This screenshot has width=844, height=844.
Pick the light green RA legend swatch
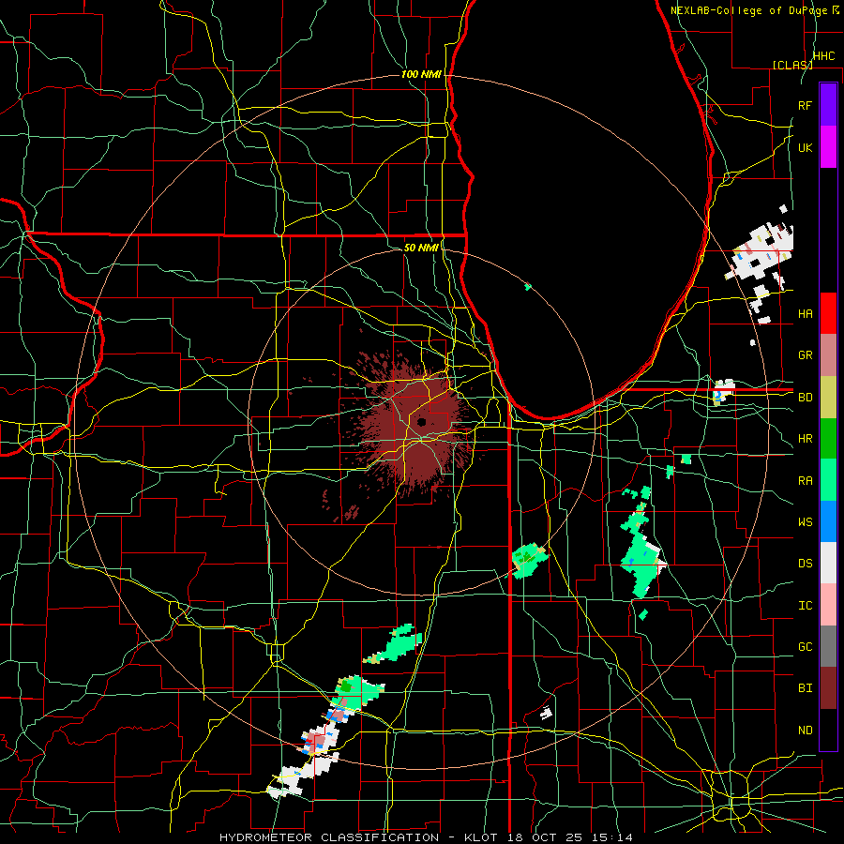pyautogui.click(x=828, y=480)
